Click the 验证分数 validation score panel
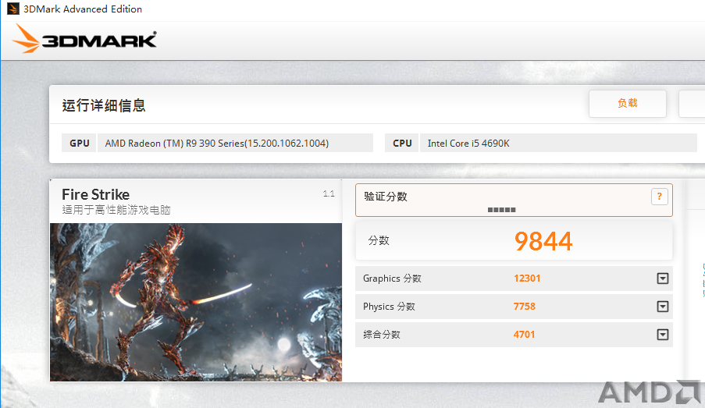The height and width of the screenshot is (408, 705). [x=514, y=200]
